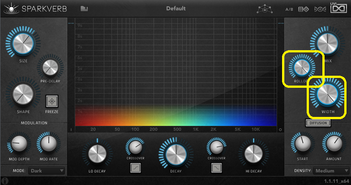This screenshot has width=351, height=185.
Task: Click the central Decay knob
Action: pos(175,154)
